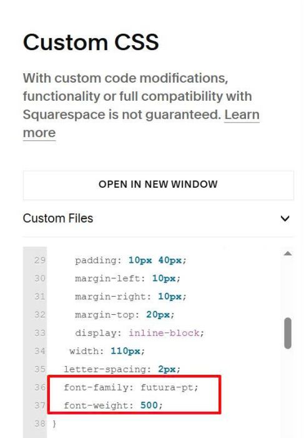Click the closing brace on line 38
The width and height of the screenshot is (304, 438).
tap(54, 424)
